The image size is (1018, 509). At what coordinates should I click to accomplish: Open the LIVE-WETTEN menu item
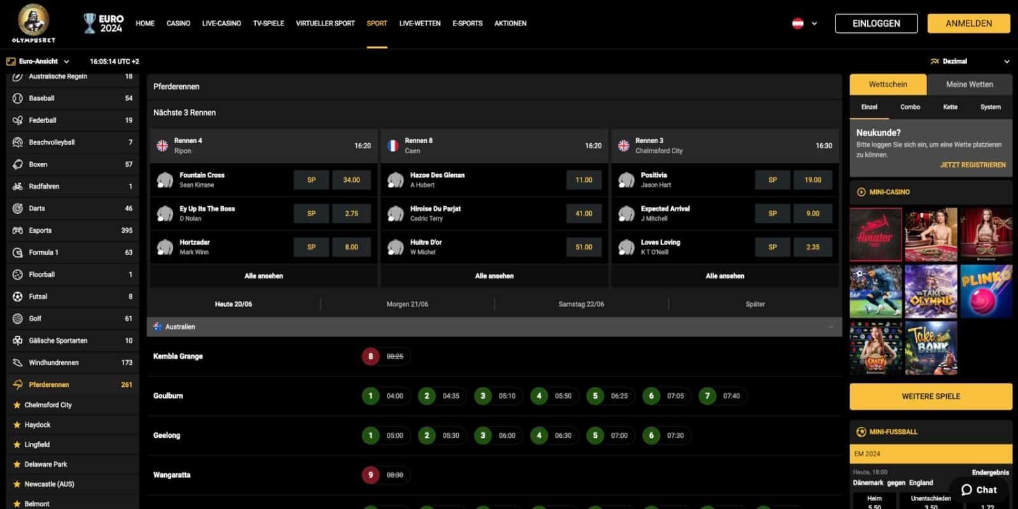419,24
